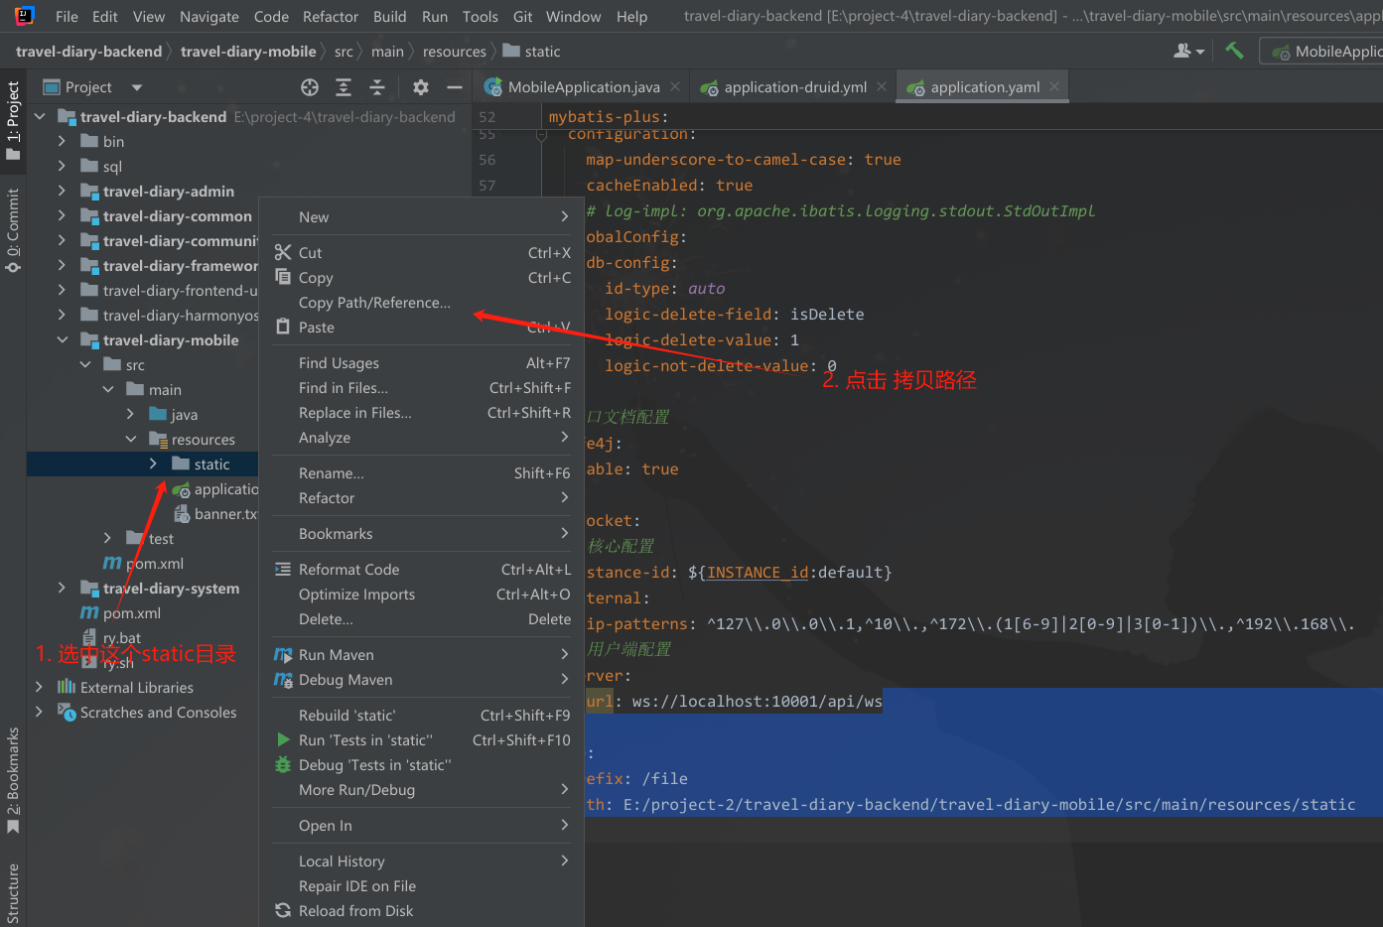The height and width of the screenshot is (927, 1383).
Task: Click the locate/select opened file target icon
Action: click(310, 87)
